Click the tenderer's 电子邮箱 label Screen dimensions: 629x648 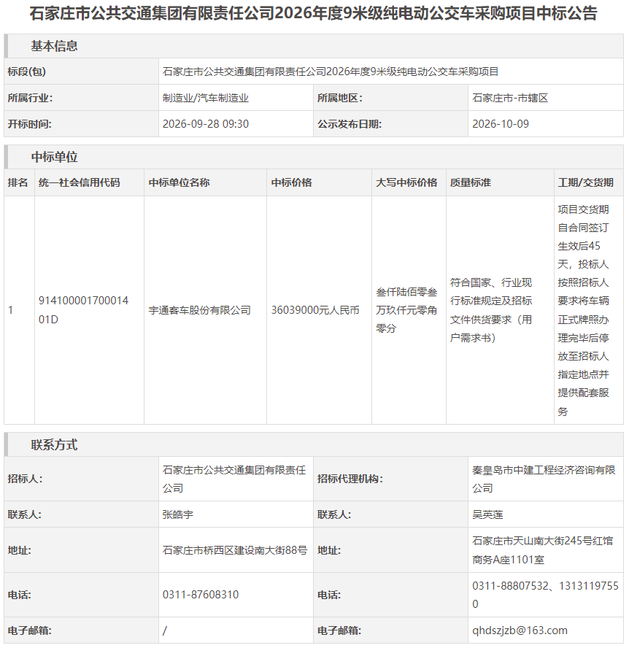click(x=29, y=630)
